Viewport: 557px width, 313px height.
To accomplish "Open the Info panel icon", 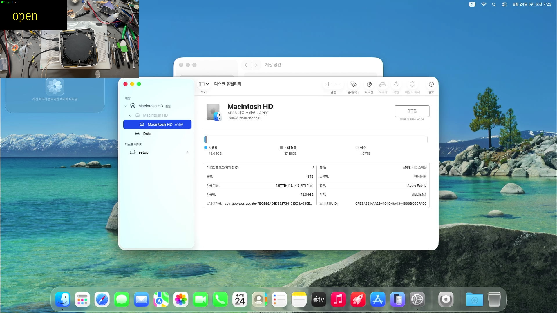I will (431, 84).
